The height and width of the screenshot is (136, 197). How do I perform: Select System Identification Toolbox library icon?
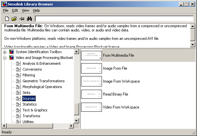tap(11, 52)
